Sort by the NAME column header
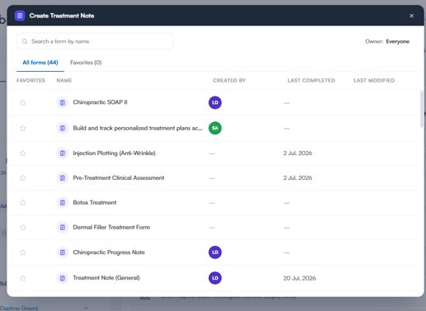 (64, 80)
